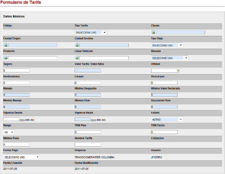Image resolution: width=225 pixels, height=174 pixels.
Task: Open the Clase Vehículo lookup icon
Action: click(77, 58)
